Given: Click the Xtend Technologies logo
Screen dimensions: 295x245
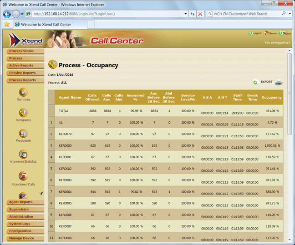Looking at the screenshot, I should [x=25, y=39].
